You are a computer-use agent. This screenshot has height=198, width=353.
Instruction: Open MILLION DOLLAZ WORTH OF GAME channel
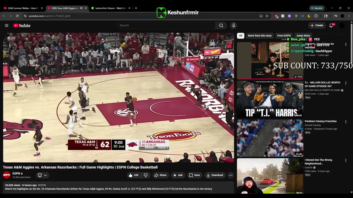tap(322, 90)
